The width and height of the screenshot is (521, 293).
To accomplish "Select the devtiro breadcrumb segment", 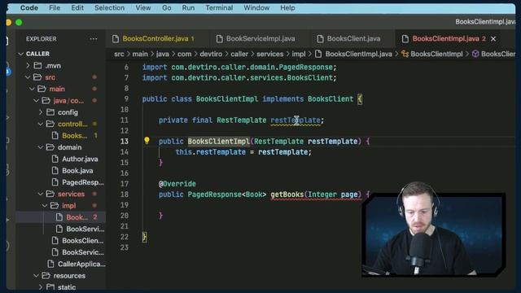I will [x=211, y=54].
